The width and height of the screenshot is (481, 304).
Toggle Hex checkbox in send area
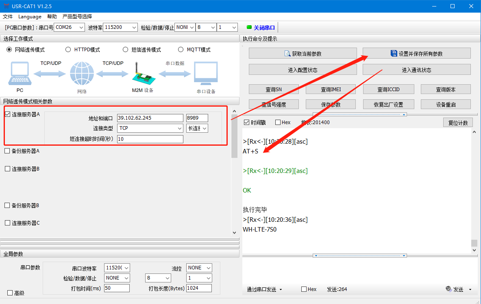(304, 289)
